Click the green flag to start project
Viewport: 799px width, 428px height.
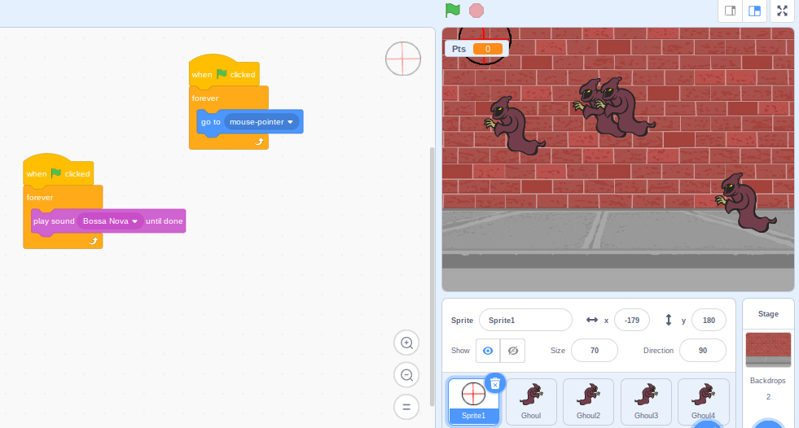coord(452,11)
